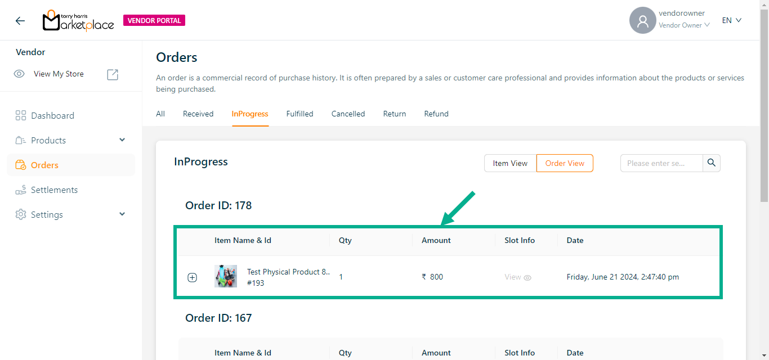Click the search magnifier icon
This screenshot has width=769, height=360.
[712, 163]
